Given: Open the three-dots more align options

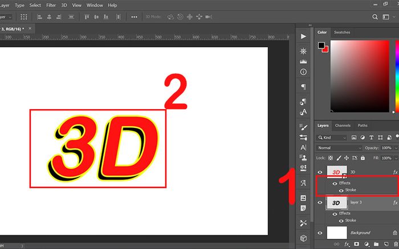Looking at the screenshot, I should [134, 16].
